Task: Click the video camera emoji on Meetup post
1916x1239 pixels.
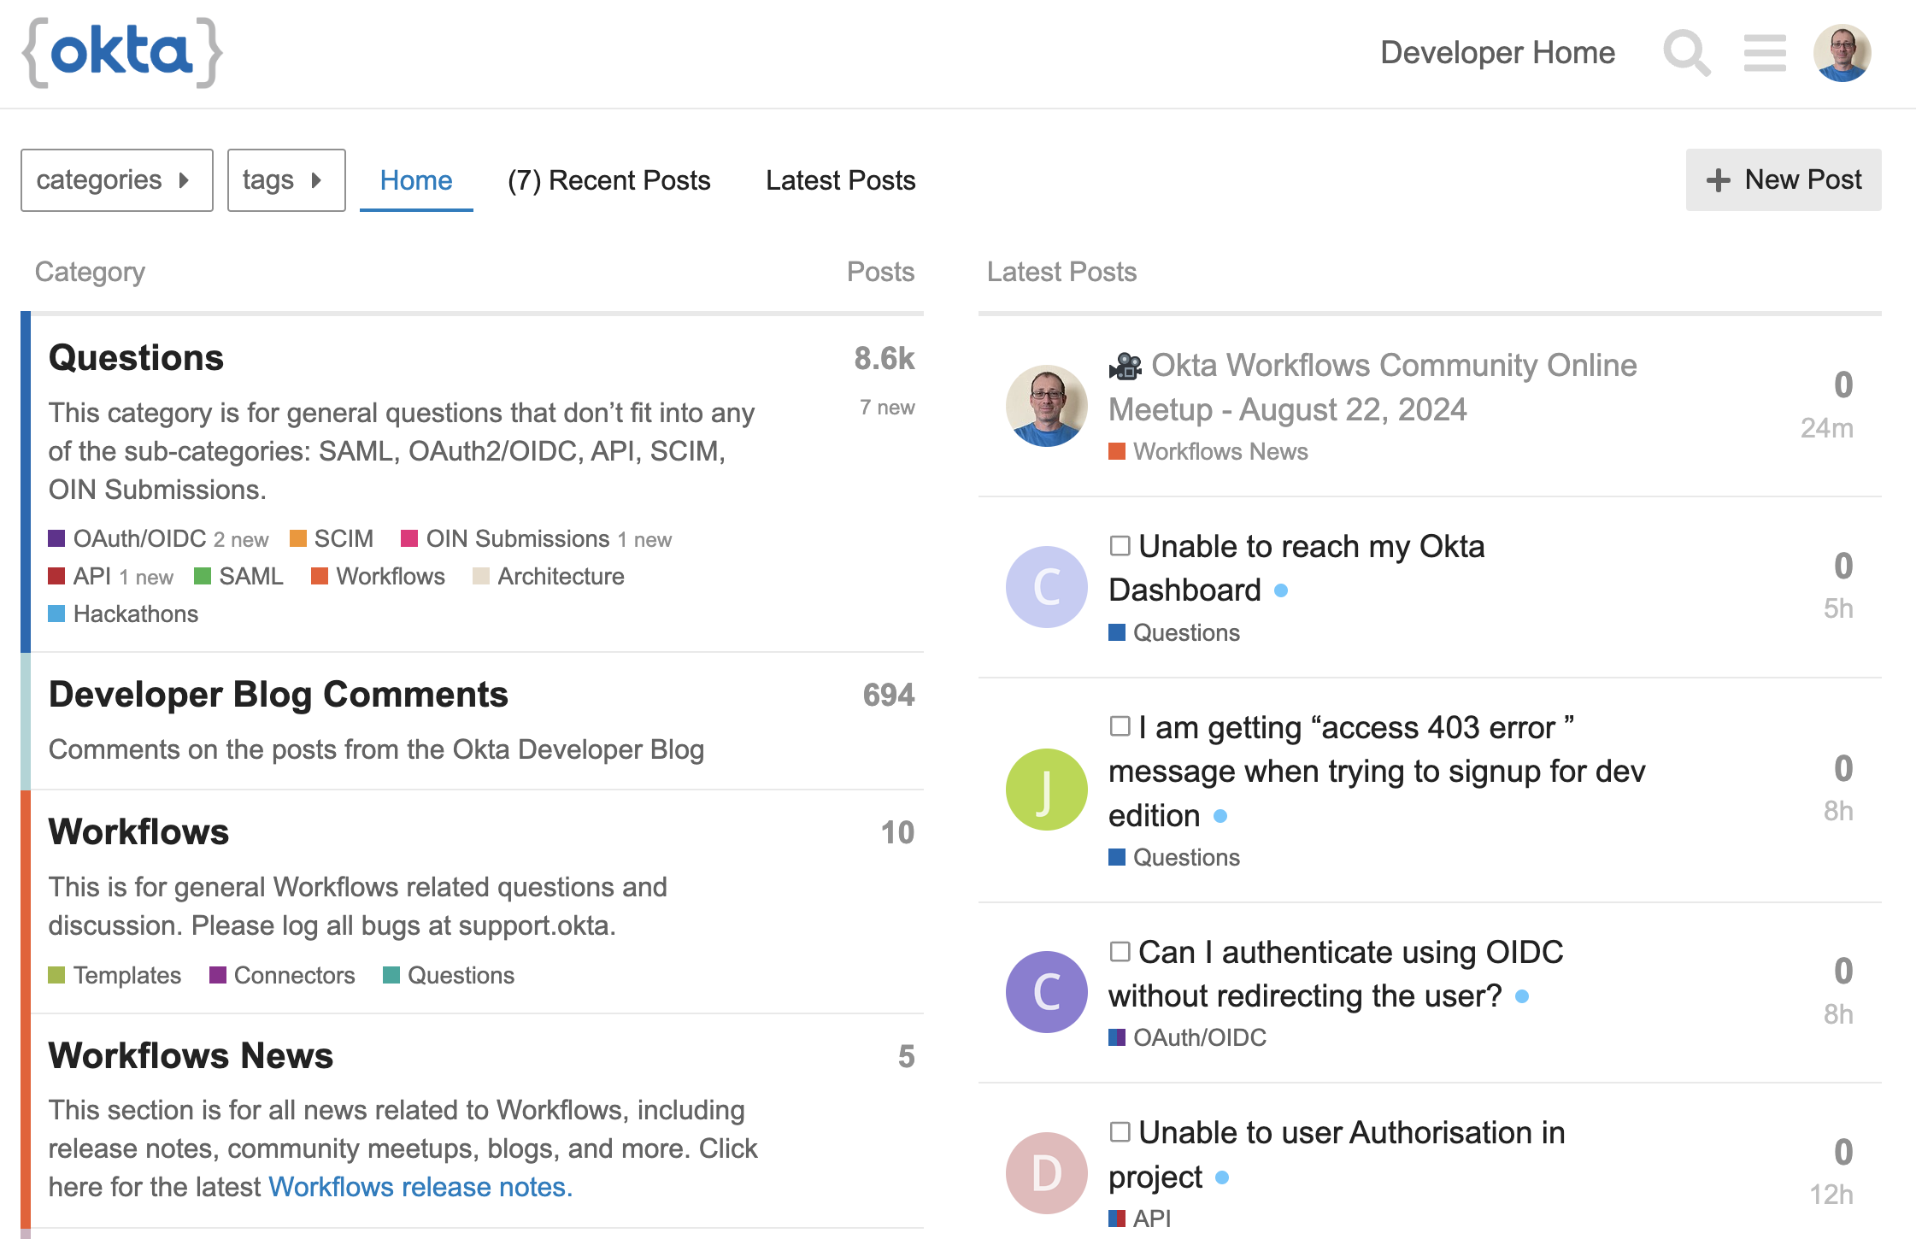Action: click(x=1126, y=367)
